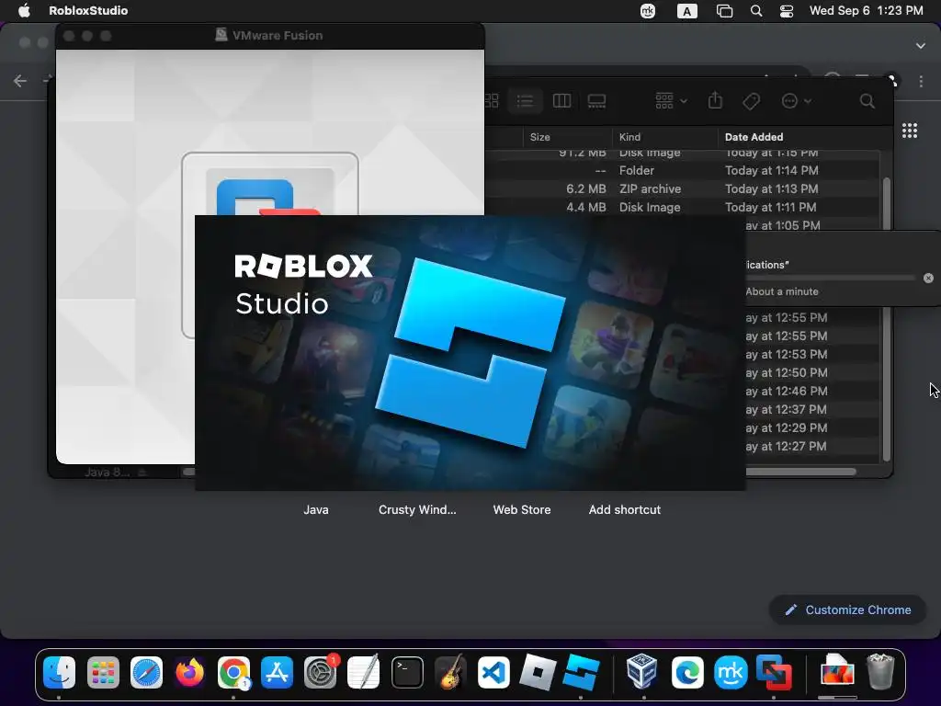
Task: Launch Terminal from the Dock
Action: coord(407,672)
